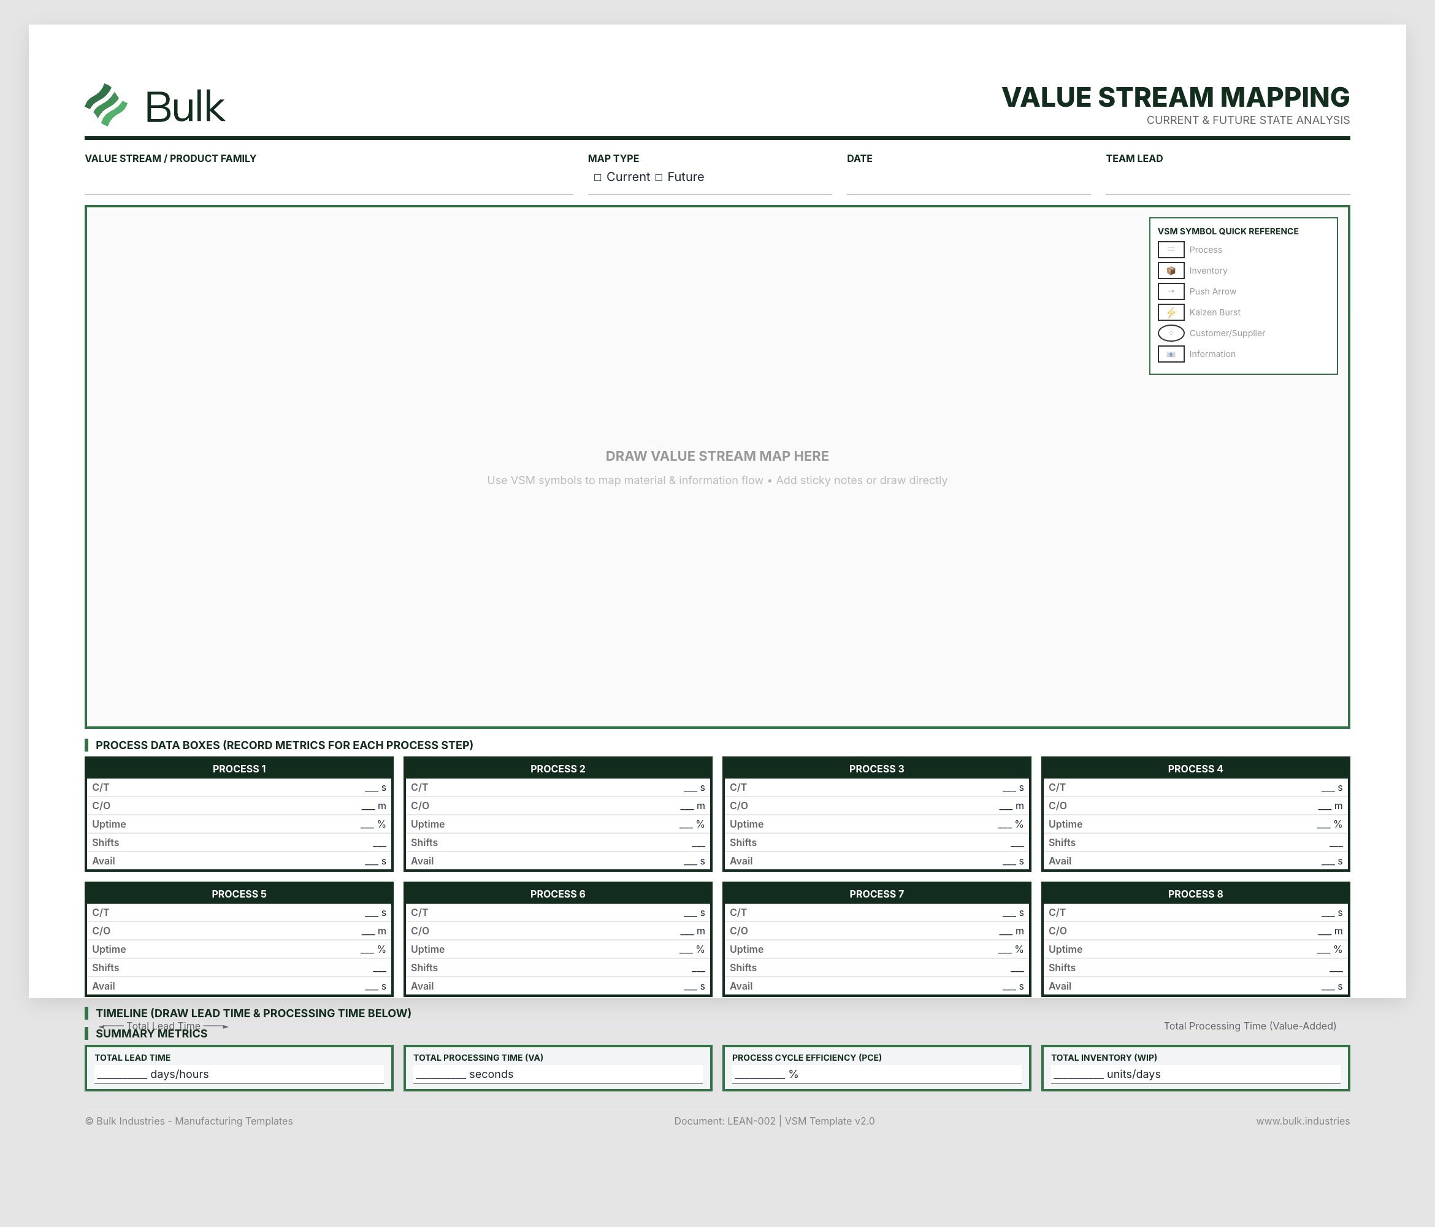Select the Push Arrow VSM symbol
This screenshot has width=1435, height=1227.
1171,291
